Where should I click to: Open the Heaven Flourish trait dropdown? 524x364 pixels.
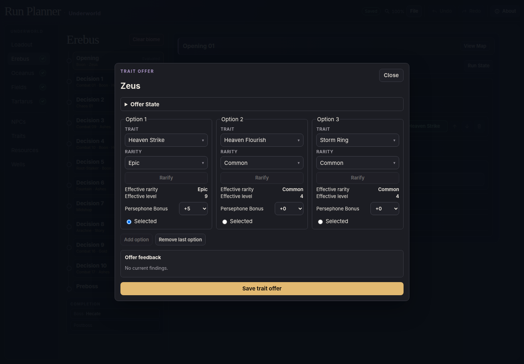262,140
